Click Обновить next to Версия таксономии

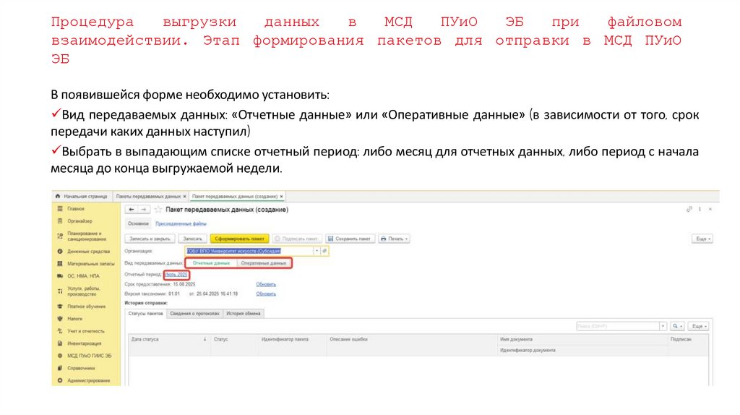[266, 294]
